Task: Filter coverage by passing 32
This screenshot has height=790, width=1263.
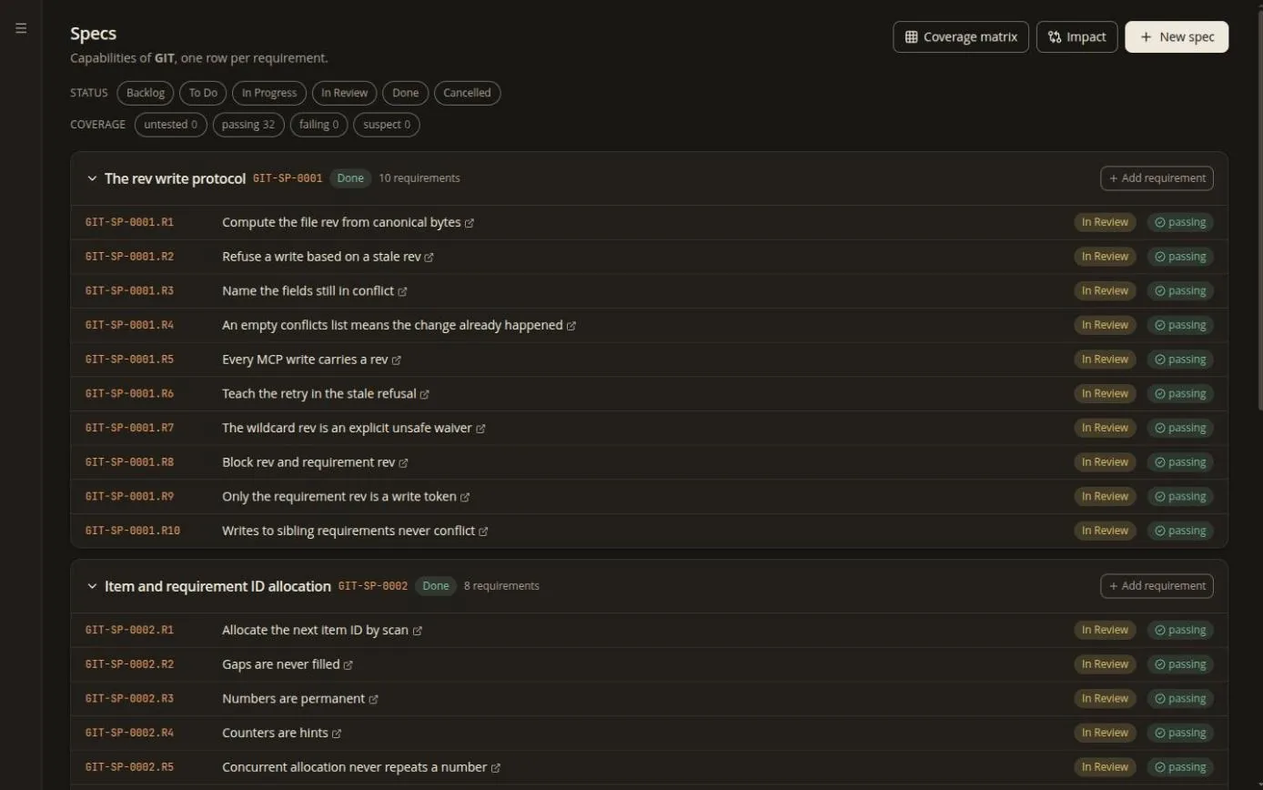Action: click(248, 125)
